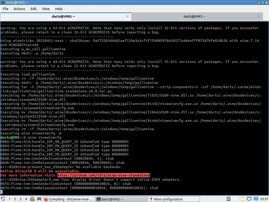Open the File menu

coord(5,9)
